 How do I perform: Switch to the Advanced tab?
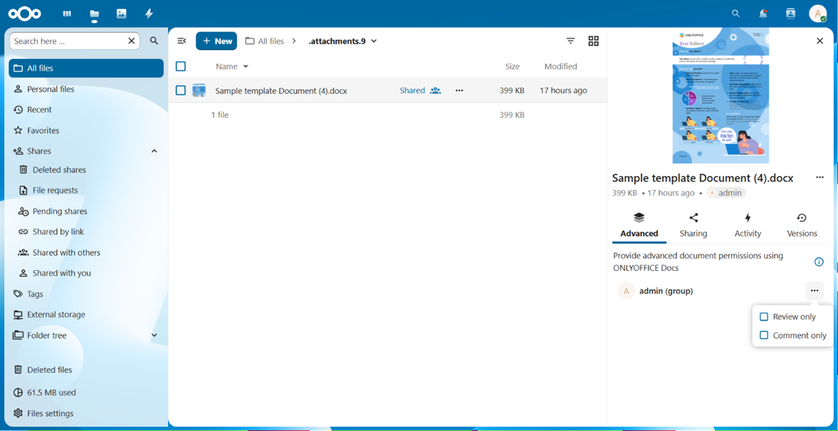(639, 225)
